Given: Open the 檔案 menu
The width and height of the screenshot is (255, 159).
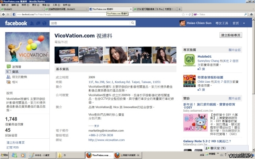Looking at the screenshot, I should tap(5, 5).
